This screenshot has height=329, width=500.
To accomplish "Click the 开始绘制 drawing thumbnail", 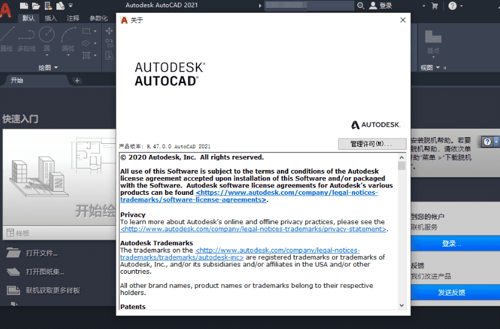I will click(x=59, y=177).
